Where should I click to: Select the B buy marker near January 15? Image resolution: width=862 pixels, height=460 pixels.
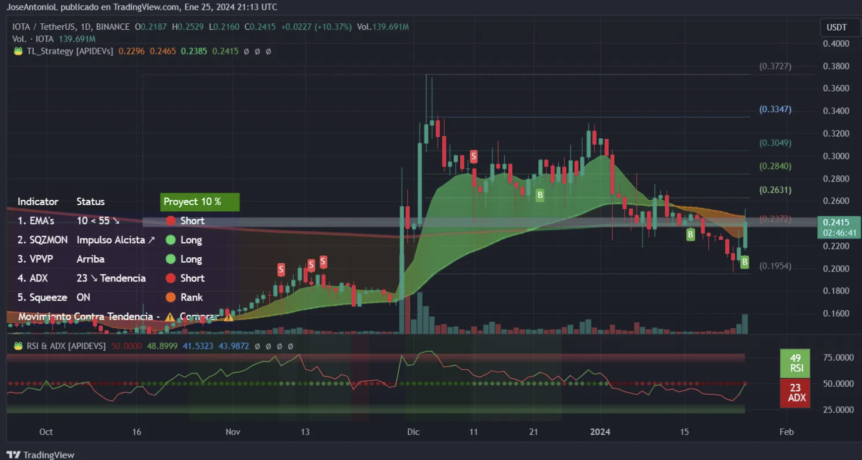pos(690,234)
